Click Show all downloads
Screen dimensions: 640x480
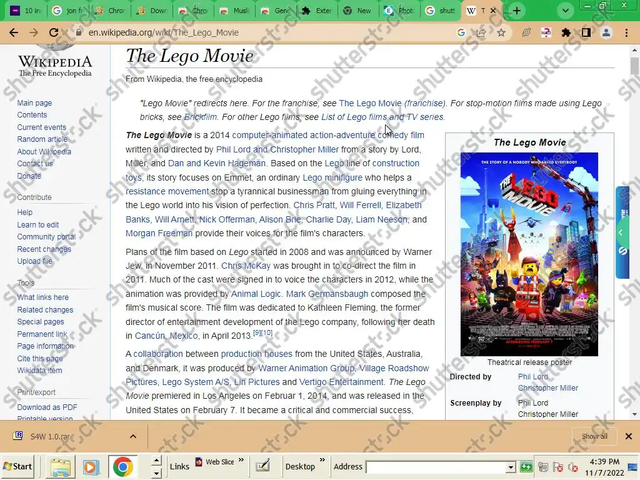click(594, 436)
